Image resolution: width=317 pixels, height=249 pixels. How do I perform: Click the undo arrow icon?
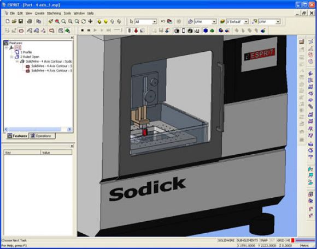pos(163,21)
